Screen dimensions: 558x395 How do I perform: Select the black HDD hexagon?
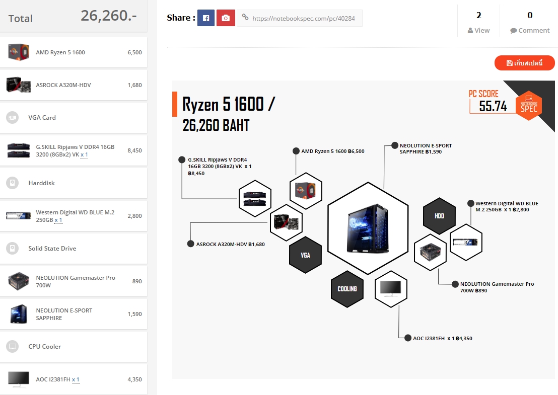click(439, 216)
